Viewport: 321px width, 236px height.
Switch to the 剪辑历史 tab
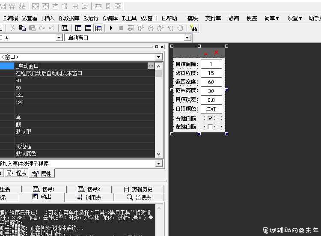click(x=138, y=189)
